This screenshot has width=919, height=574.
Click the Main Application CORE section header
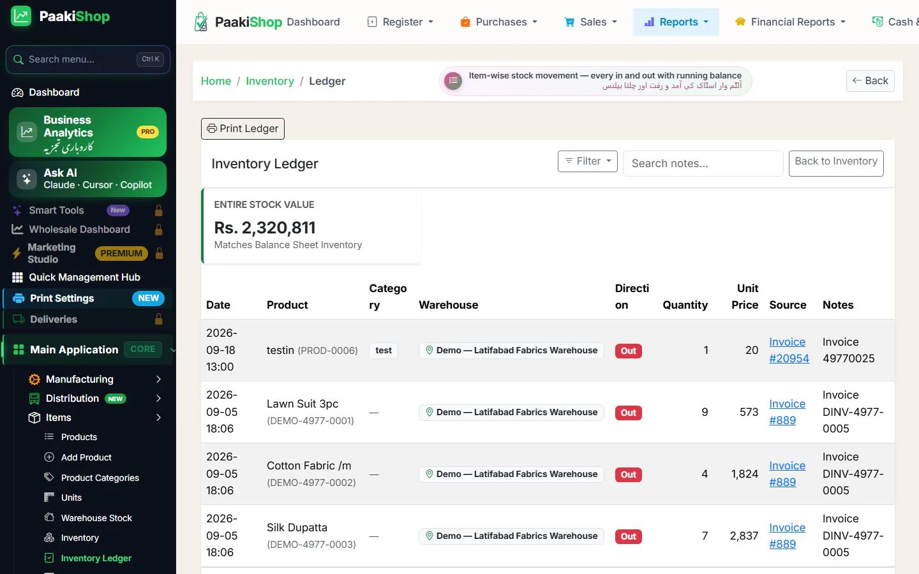pos(88,350)
